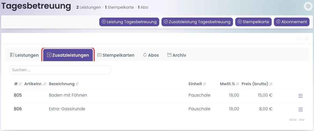This screenshot has width=314, height=131.
Task: Click the print icon in panel header
Action: coord(307,39)
